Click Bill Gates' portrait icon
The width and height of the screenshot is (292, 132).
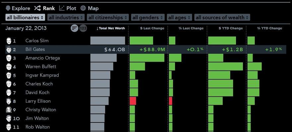click(9, 49)
